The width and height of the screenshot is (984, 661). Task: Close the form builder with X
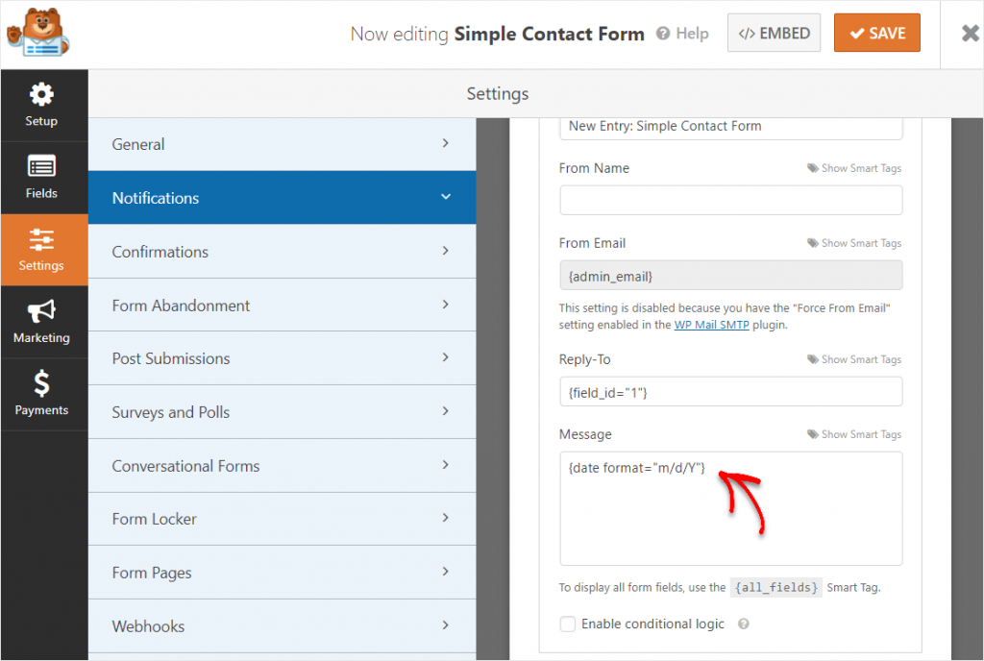970,34
